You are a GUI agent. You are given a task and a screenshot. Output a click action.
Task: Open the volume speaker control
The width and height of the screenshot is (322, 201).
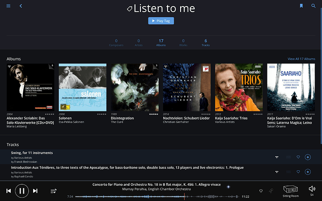point(312,189)
